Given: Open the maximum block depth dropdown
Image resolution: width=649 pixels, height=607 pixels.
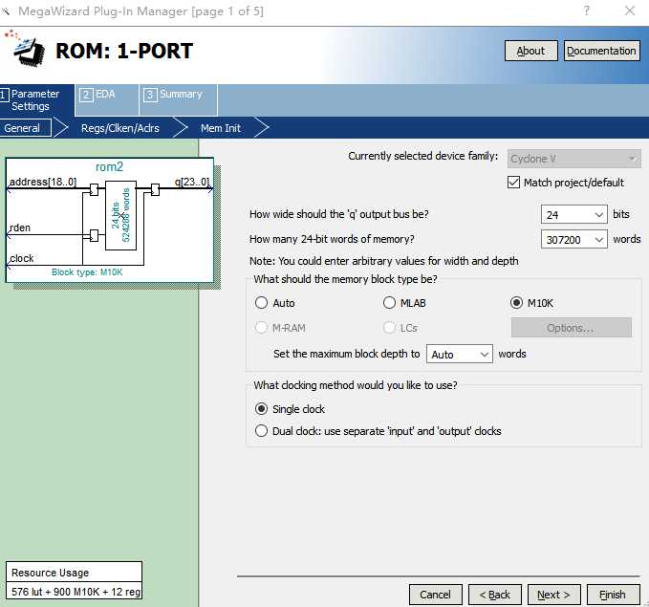Looking at the screenshot, I should pyautogui.click(x=460, y=354).
